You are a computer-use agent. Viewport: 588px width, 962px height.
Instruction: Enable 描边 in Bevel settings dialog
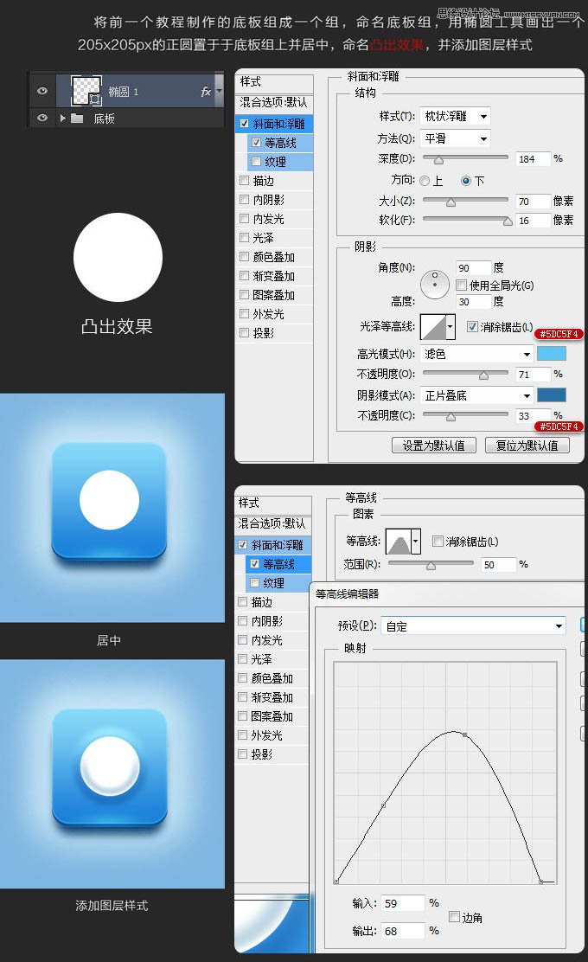(244, 180)
